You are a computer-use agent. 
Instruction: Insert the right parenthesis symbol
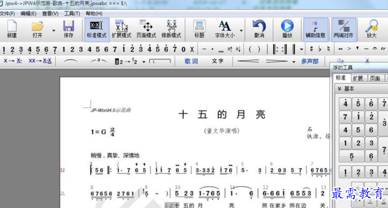tap(259, 50)
